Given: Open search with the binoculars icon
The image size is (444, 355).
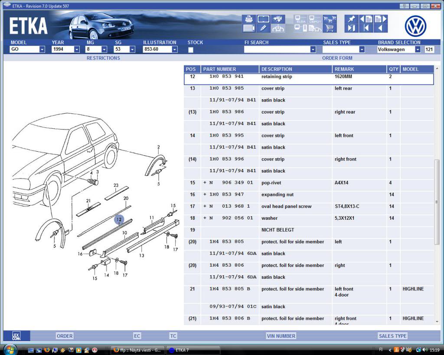Looking at the screenshot, I should pyautogui.click(x=278, y=19).
